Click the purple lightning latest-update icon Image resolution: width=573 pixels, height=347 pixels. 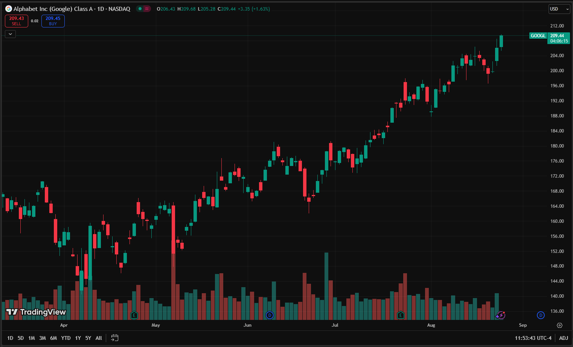(x=500, y=315)
